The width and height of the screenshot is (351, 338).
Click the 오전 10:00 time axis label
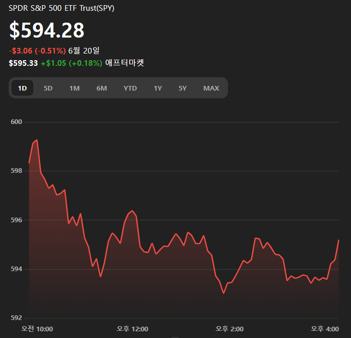[x=37, y=329]
